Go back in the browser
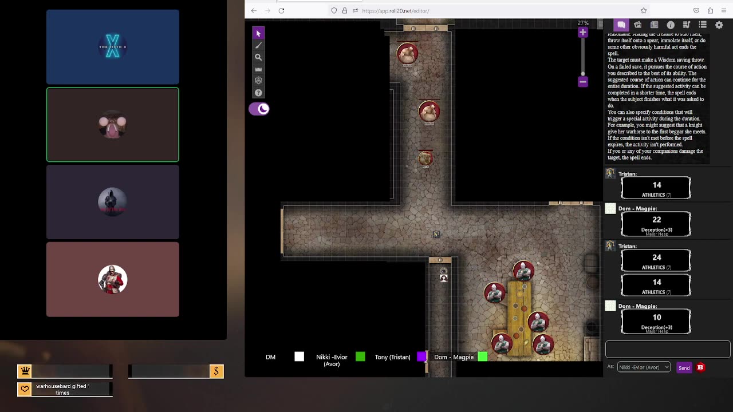Image resolution: width=733 pixels, height=412 pixels. point(254,10)
